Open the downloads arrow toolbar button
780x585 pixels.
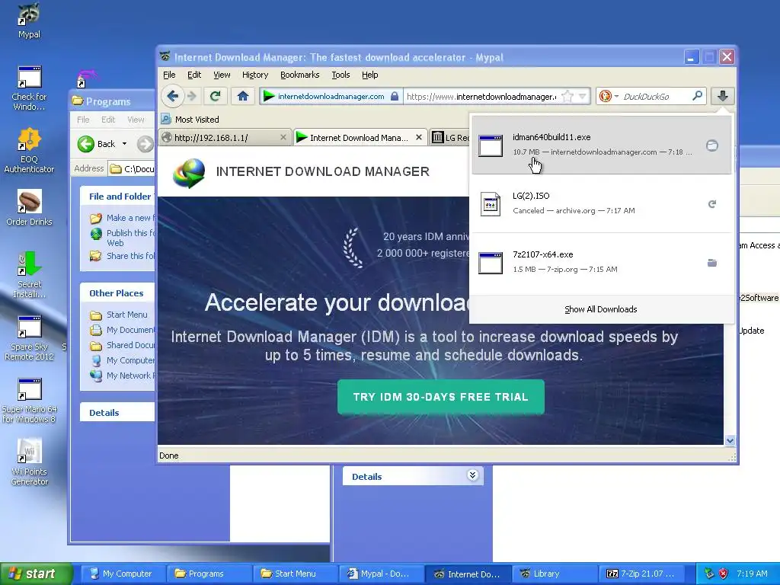[x=722, y=96]
